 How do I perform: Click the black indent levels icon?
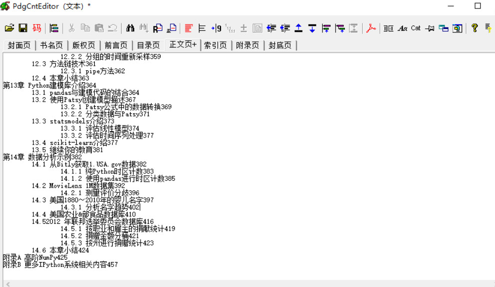click(x=202, y=28)
